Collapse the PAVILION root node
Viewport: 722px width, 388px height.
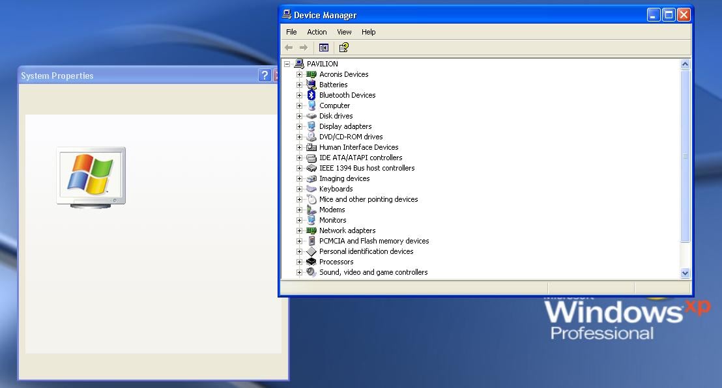287,64
